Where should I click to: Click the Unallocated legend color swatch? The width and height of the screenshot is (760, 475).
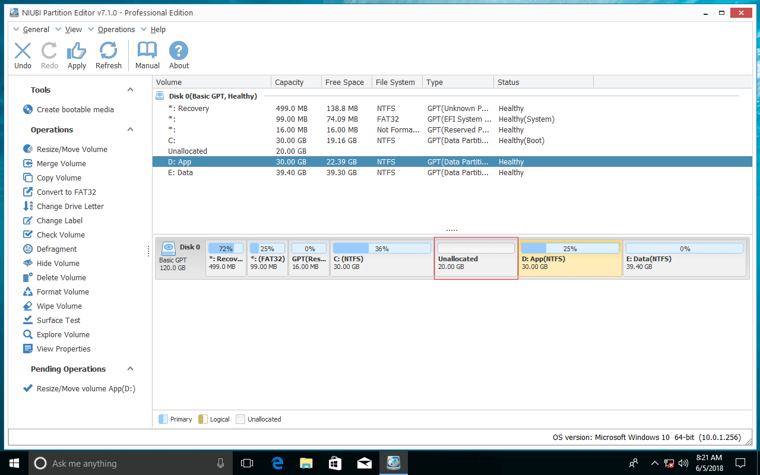tap(240, 419)
